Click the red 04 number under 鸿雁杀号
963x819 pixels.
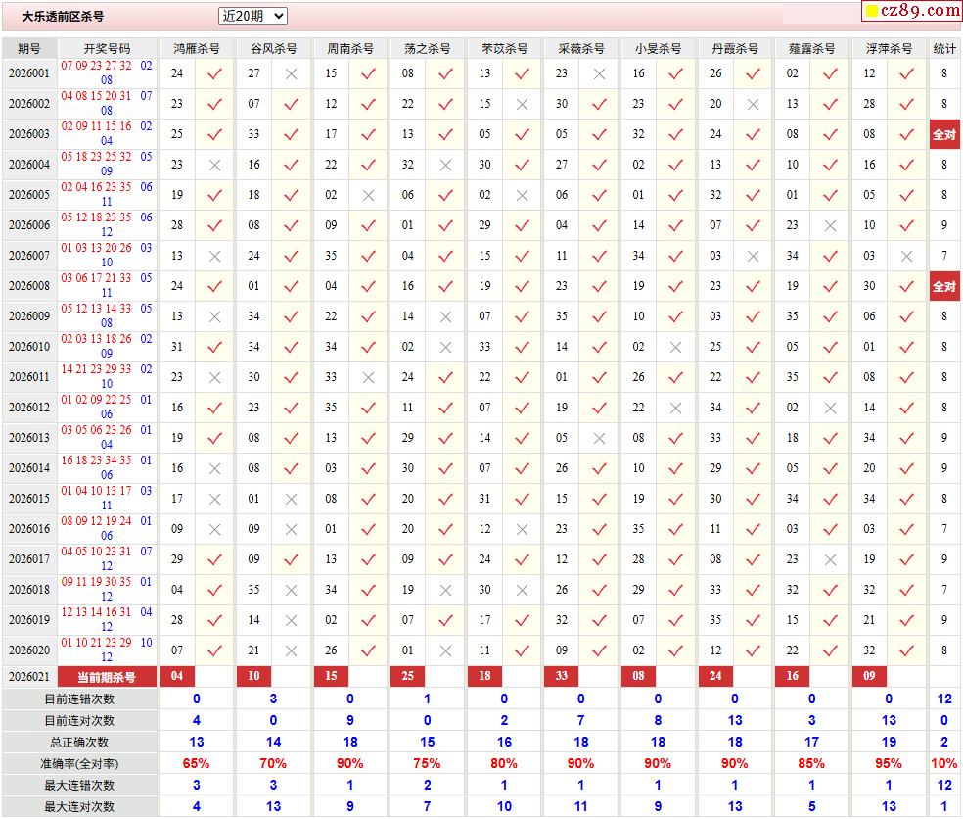177,677
